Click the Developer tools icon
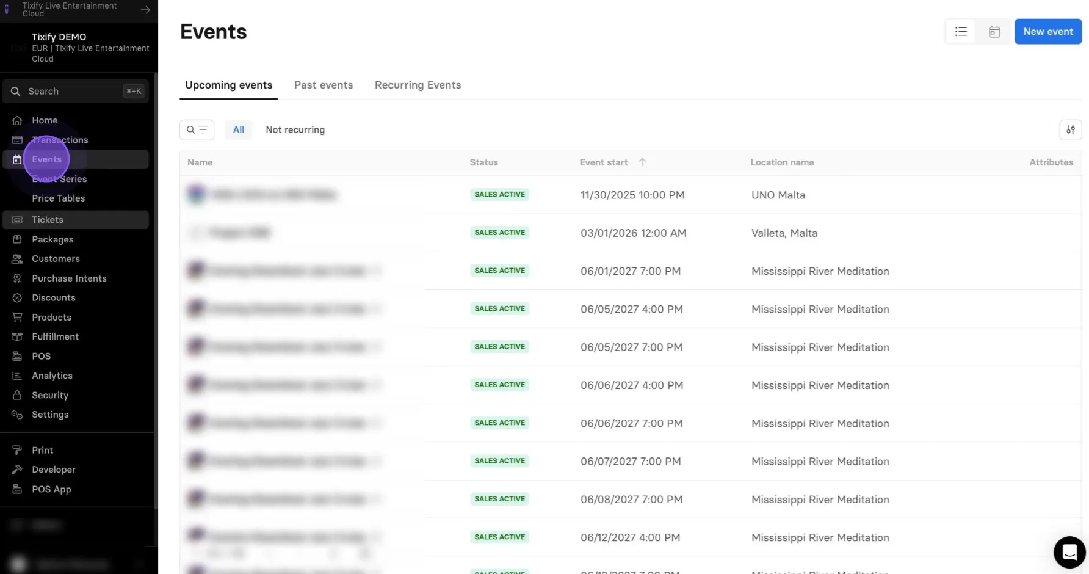 17,470
